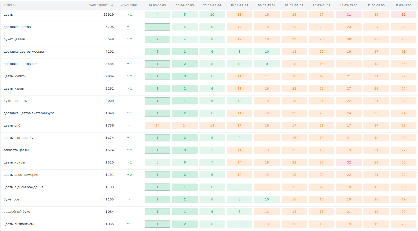Click frequency value 22 919 for цветы
Screen dimensions: 418x231
(x=109, y=15)
